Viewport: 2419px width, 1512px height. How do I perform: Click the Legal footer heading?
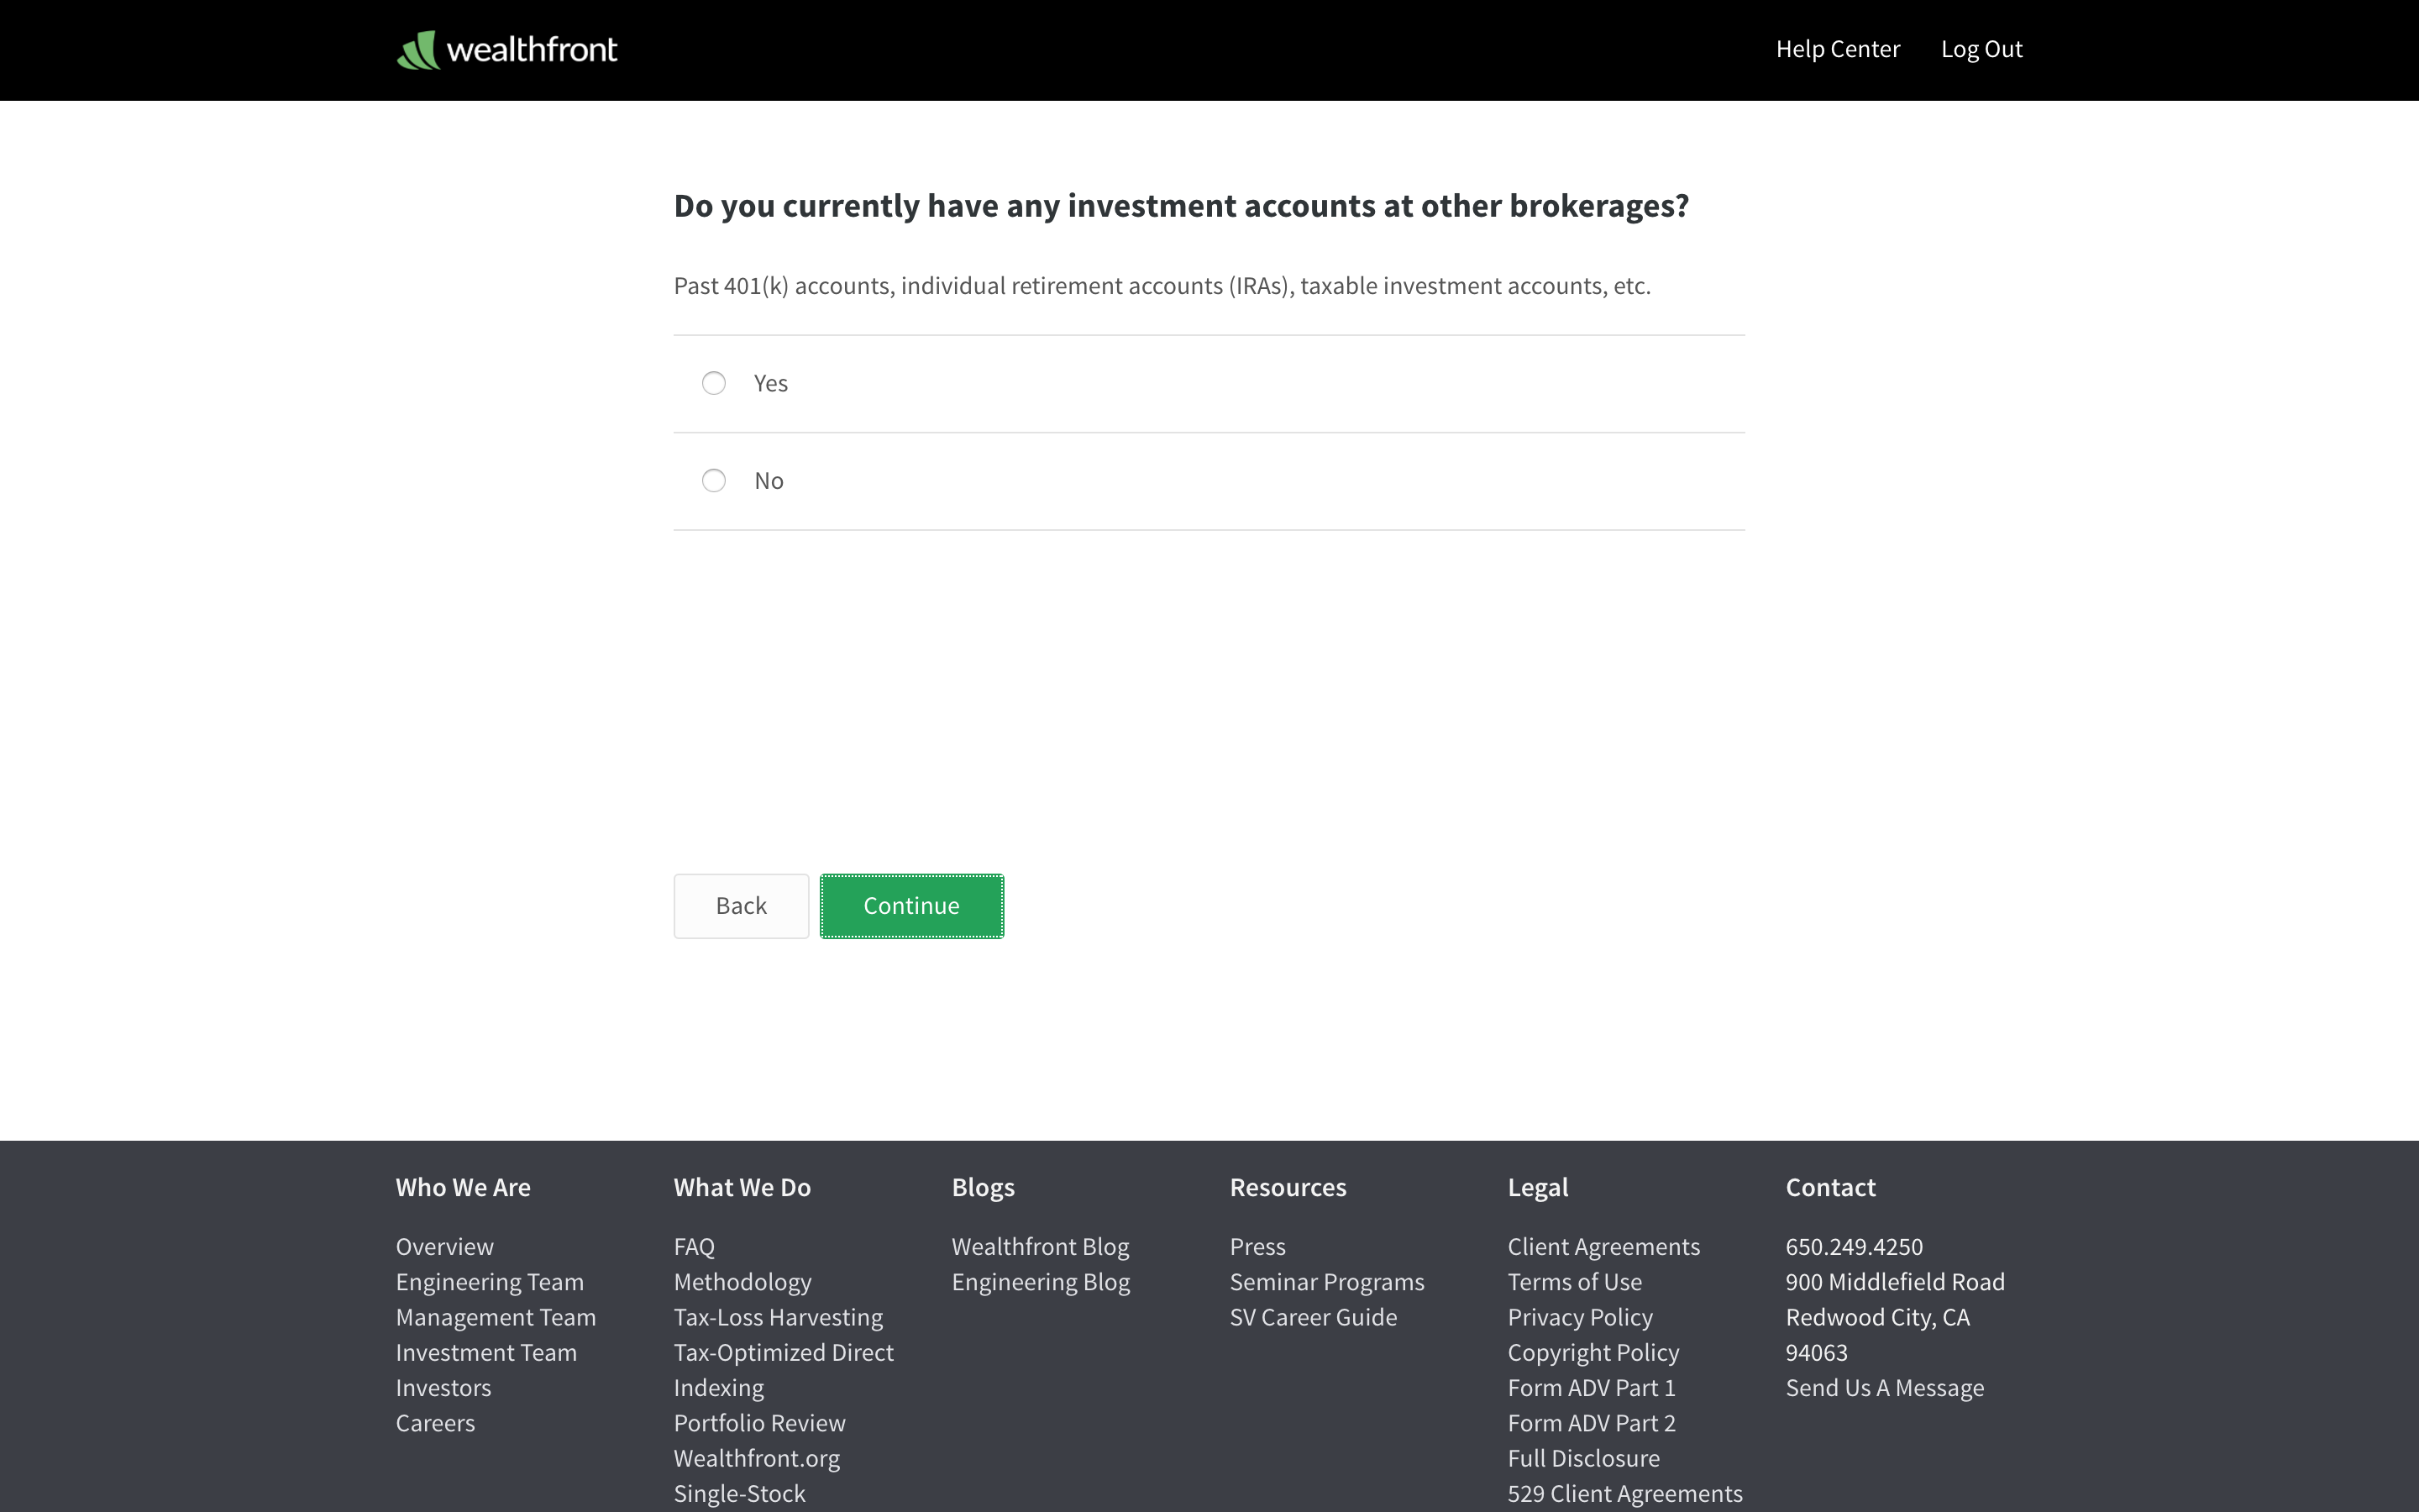1537,1187
